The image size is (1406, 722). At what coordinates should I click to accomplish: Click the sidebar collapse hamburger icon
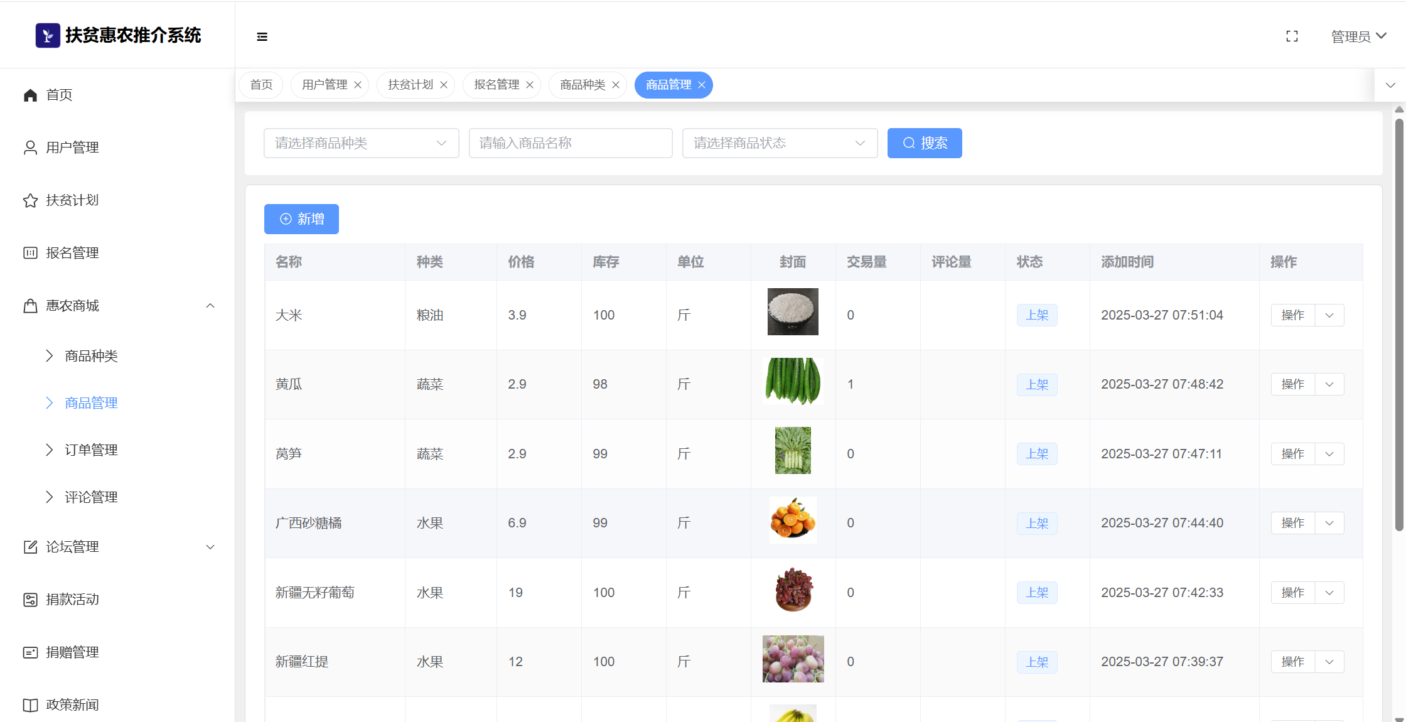(262, 37)
